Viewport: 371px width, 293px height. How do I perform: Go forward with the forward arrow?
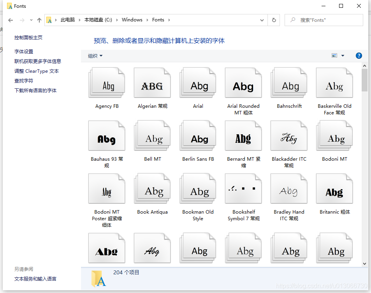pos(22,20)
